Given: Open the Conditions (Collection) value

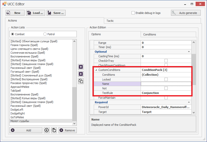Looking at the screenshot, I should click(166, 75).
